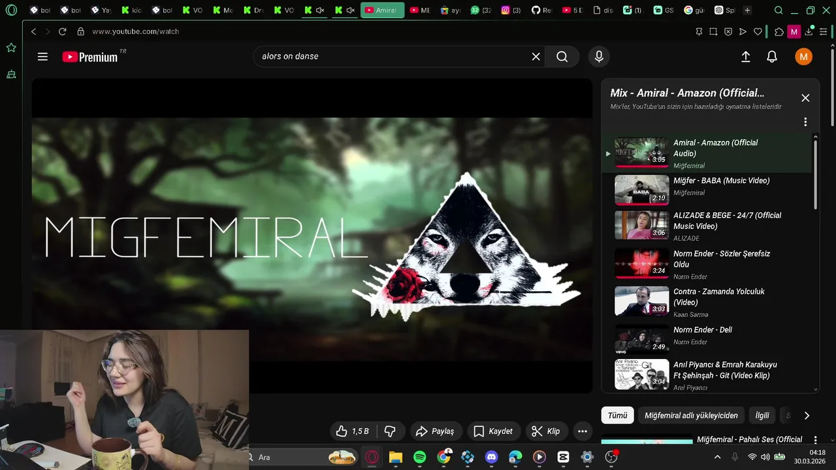Show more filter chips with right arrow

807,415
